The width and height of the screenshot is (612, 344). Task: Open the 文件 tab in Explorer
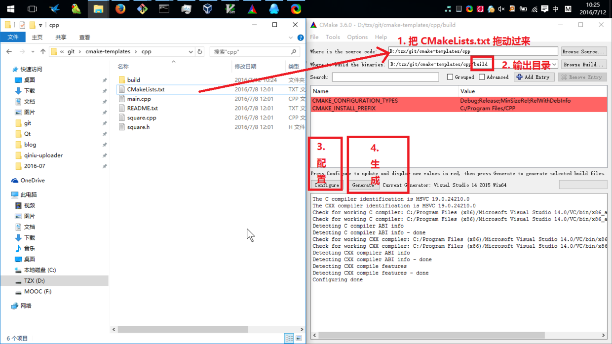(x=13, y=37)
